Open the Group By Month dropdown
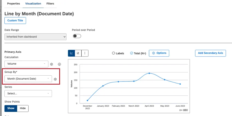Viewport: 232px width, 116px height. tap(28, 79)
